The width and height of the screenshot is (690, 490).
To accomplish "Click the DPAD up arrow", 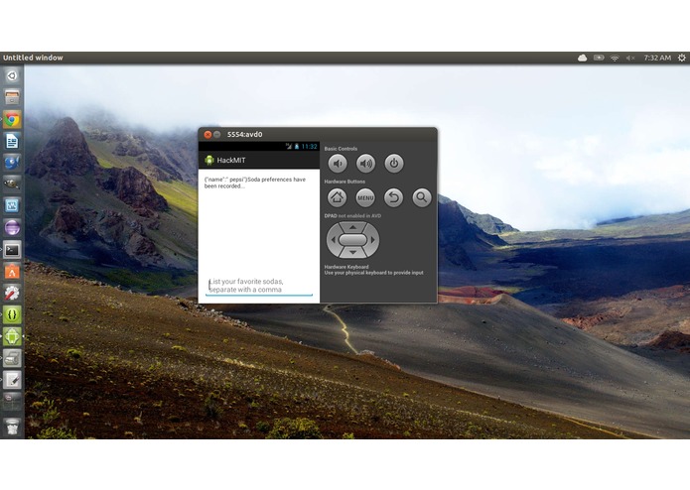I will 352,227.
